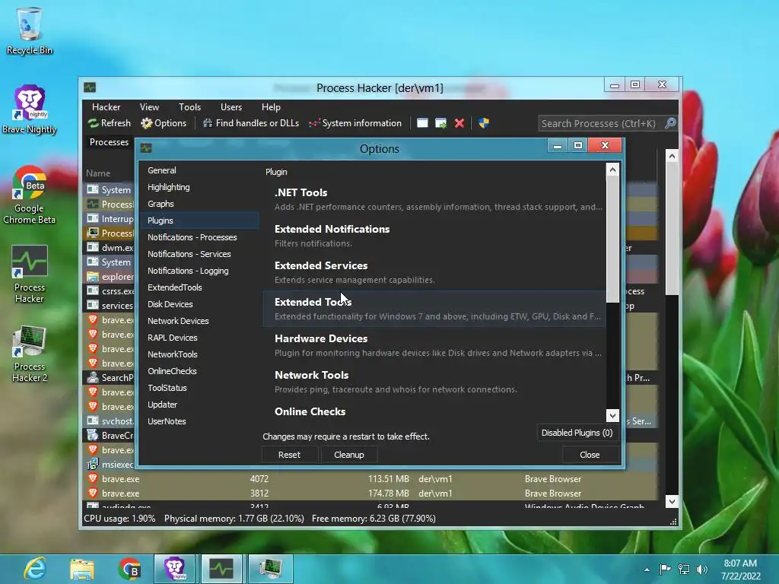Select Plugins in the Options sidebar
The image size is (779, 584).
200,221
